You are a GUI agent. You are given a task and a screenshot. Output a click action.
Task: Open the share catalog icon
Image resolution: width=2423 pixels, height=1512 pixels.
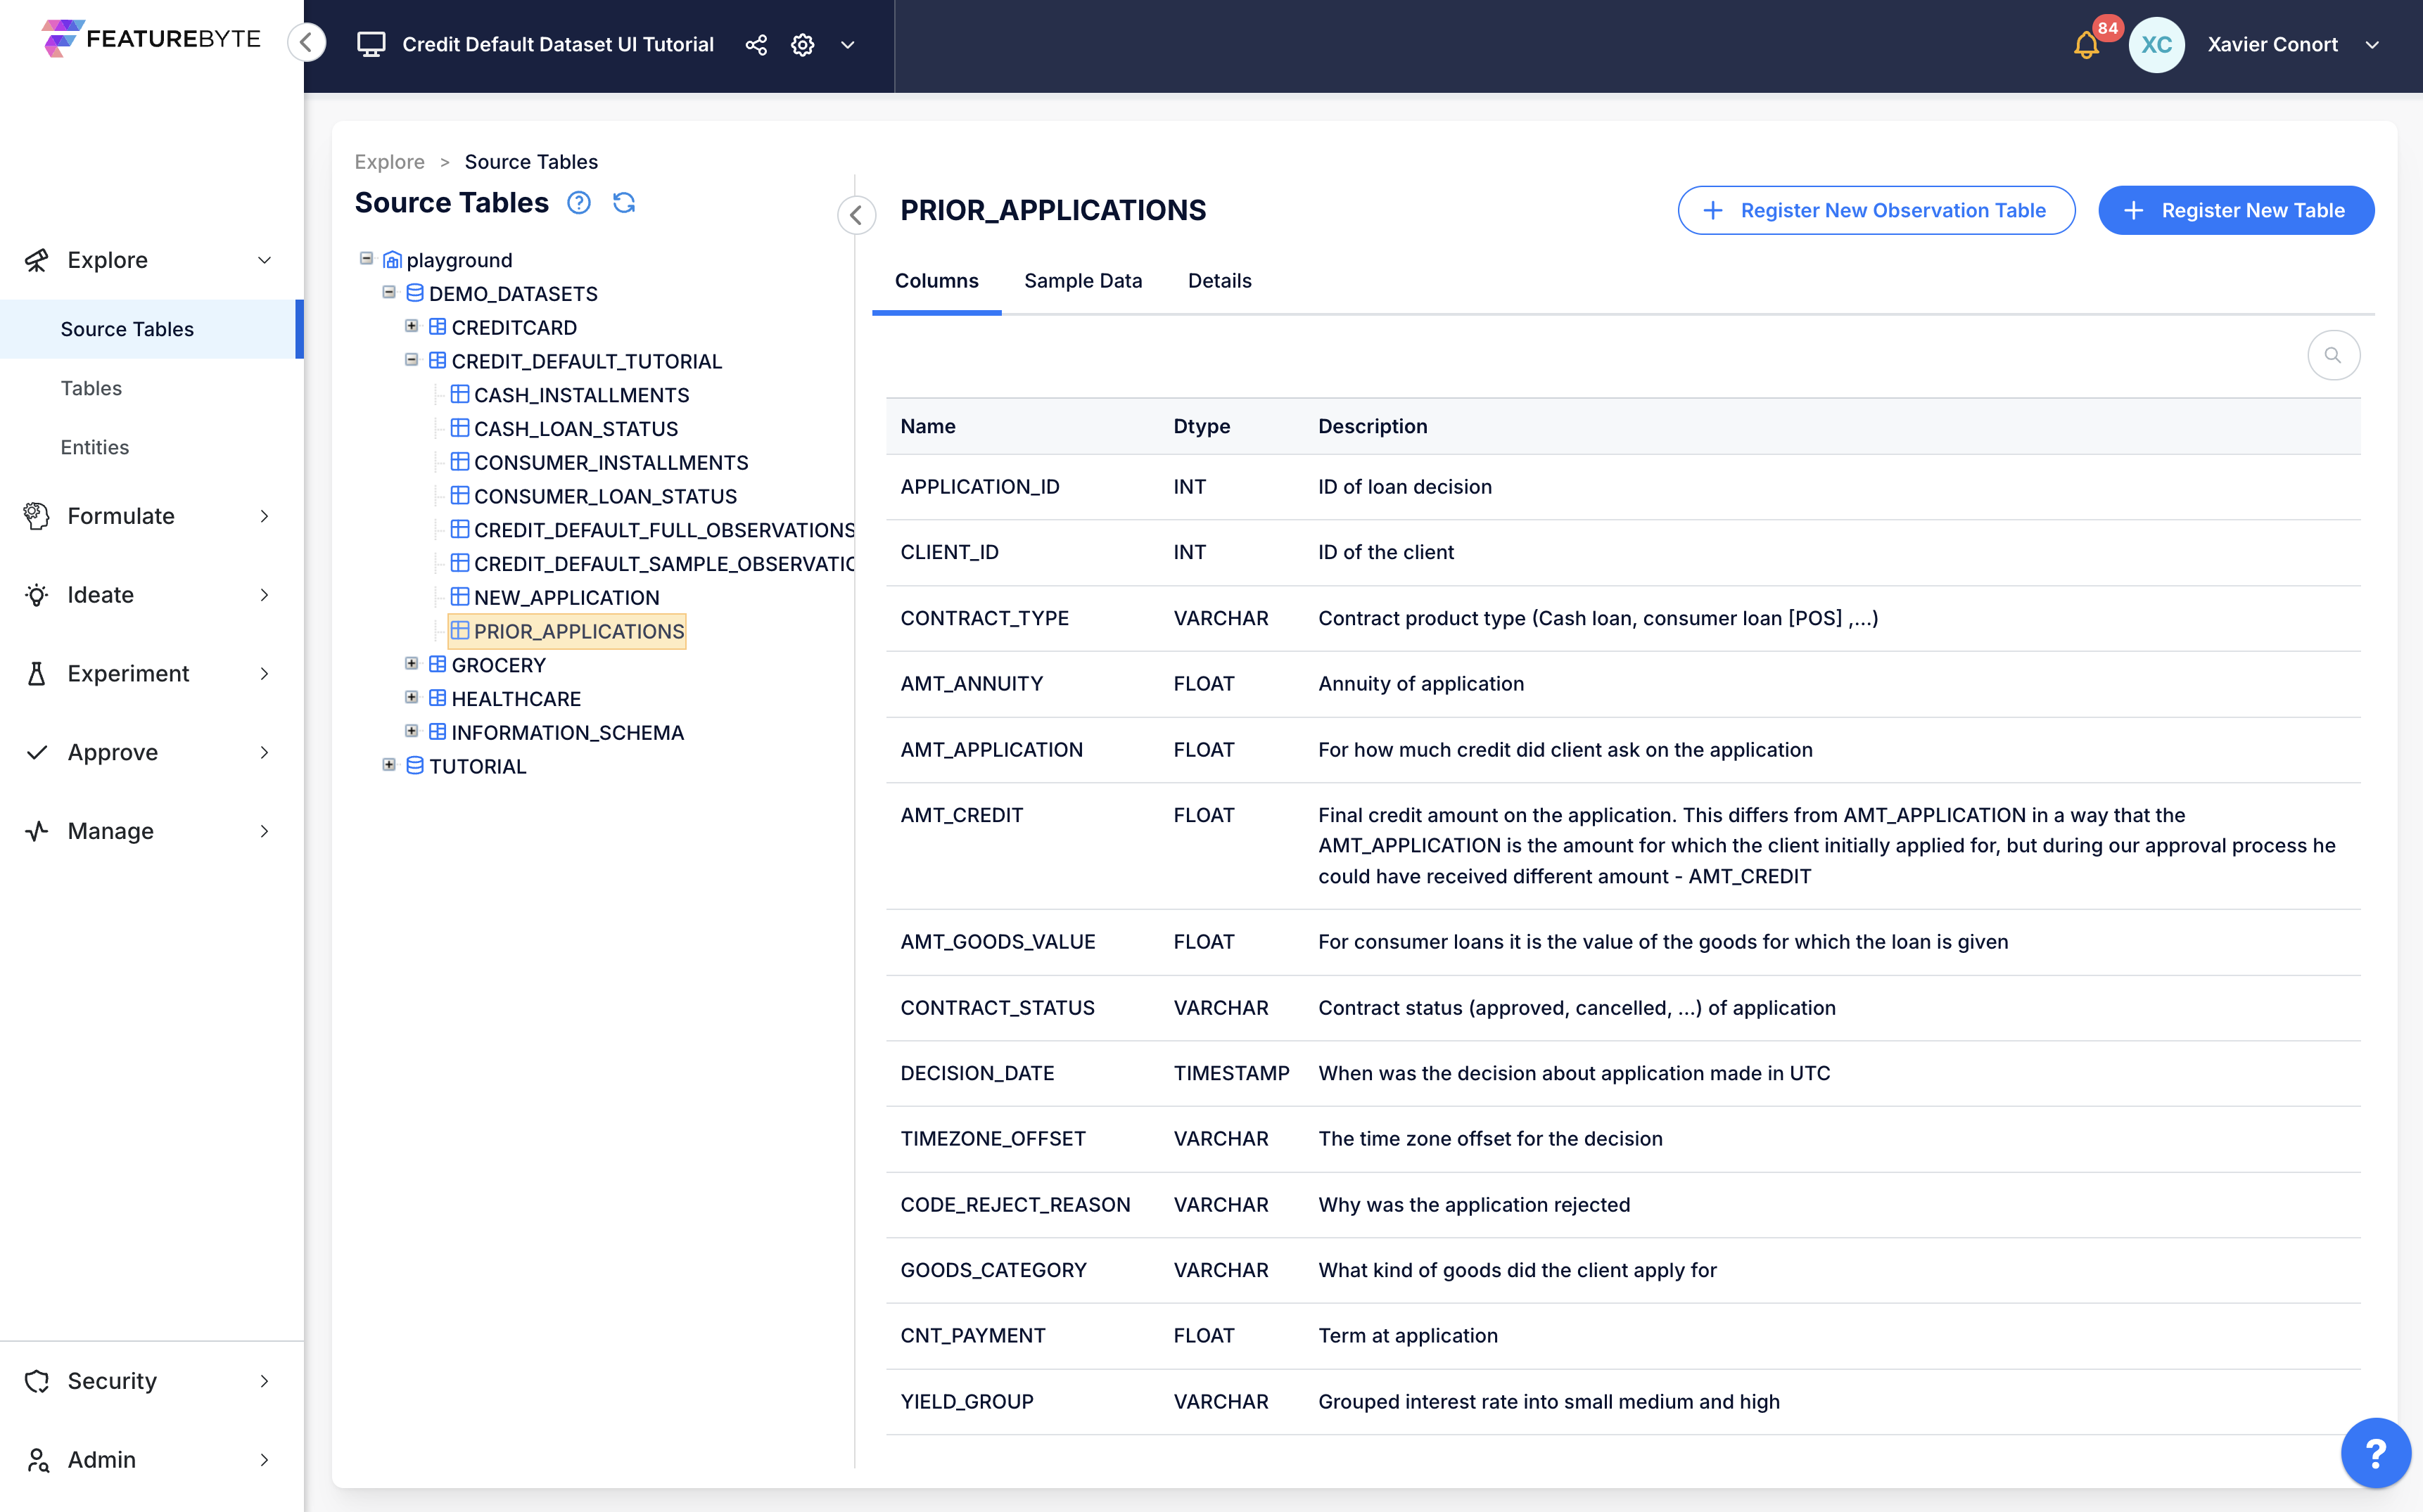(x=756, y=45)
